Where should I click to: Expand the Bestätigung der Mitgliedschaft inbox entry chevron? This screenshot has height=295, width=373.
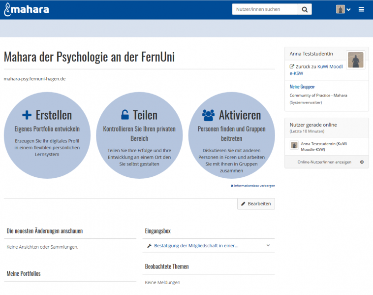pos(268,245)
